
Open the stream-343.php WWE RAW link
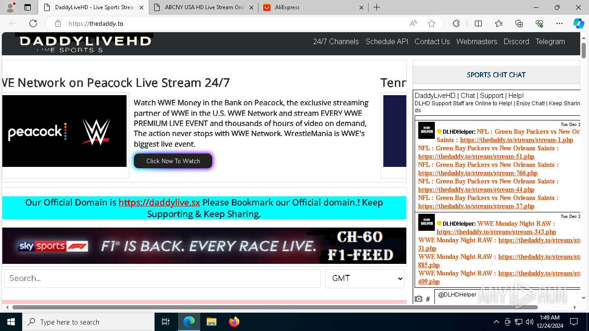(496, 232)
